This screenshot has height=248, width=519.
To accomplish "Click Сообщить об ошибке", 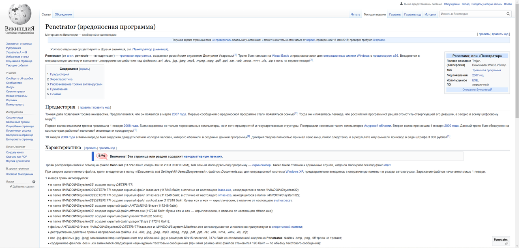I will [19, 78].
